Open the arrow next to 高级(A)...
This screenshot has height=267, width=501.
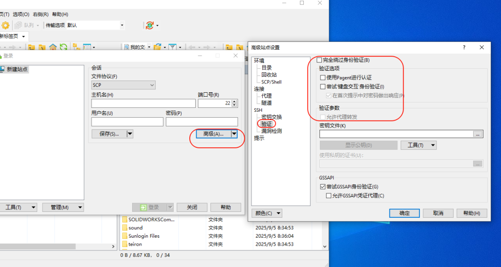coord(234,134)
